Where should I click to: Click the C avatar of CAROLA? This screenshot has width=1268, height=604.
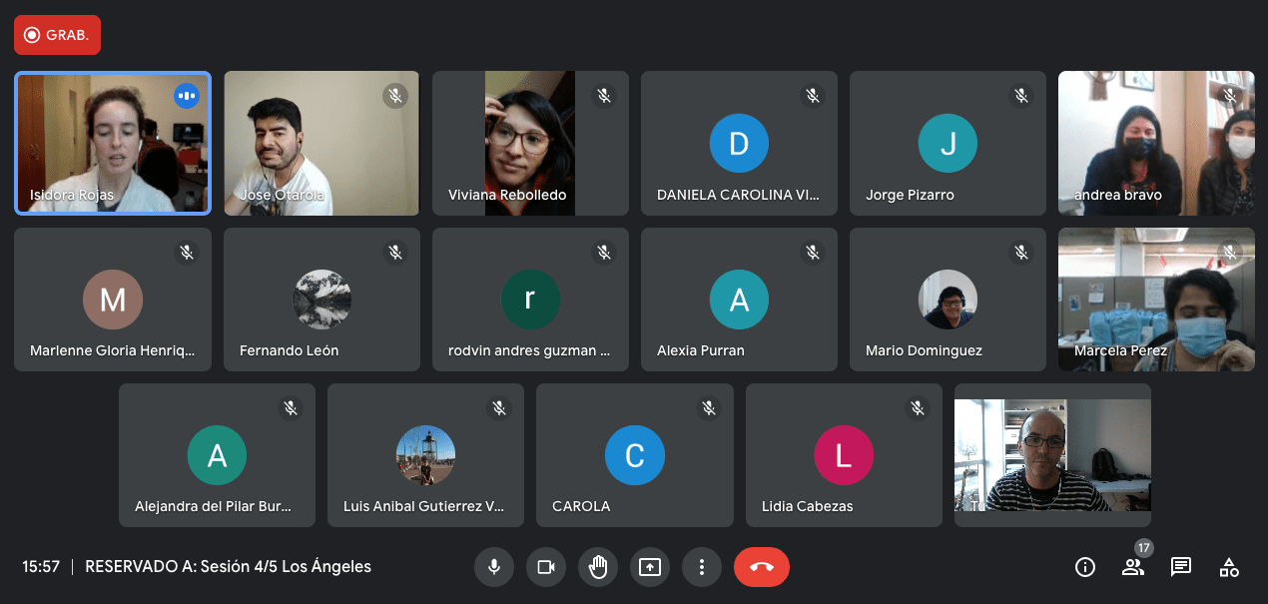point(634,455)
